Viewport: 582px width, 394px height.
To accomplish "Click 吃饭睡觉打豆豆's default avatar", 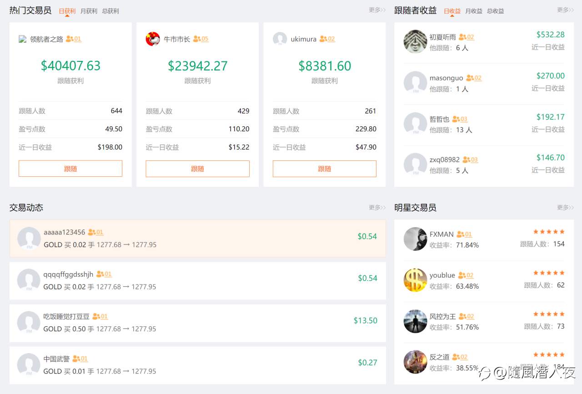I will click(x=29, y=323).
